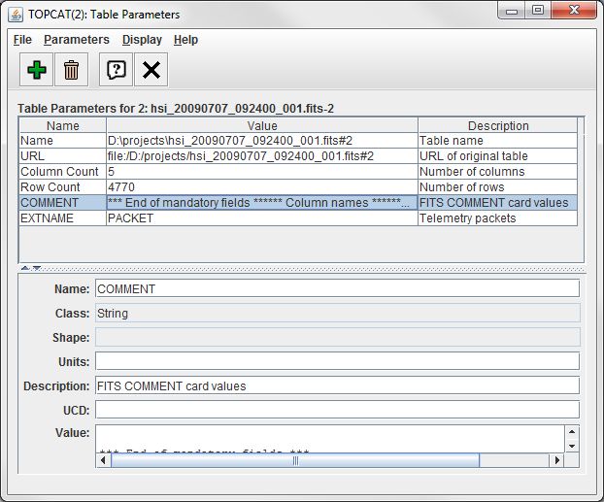Select the EXTNAME parameter row
Viewport: 604px width, 502px height.
[298, 218]
